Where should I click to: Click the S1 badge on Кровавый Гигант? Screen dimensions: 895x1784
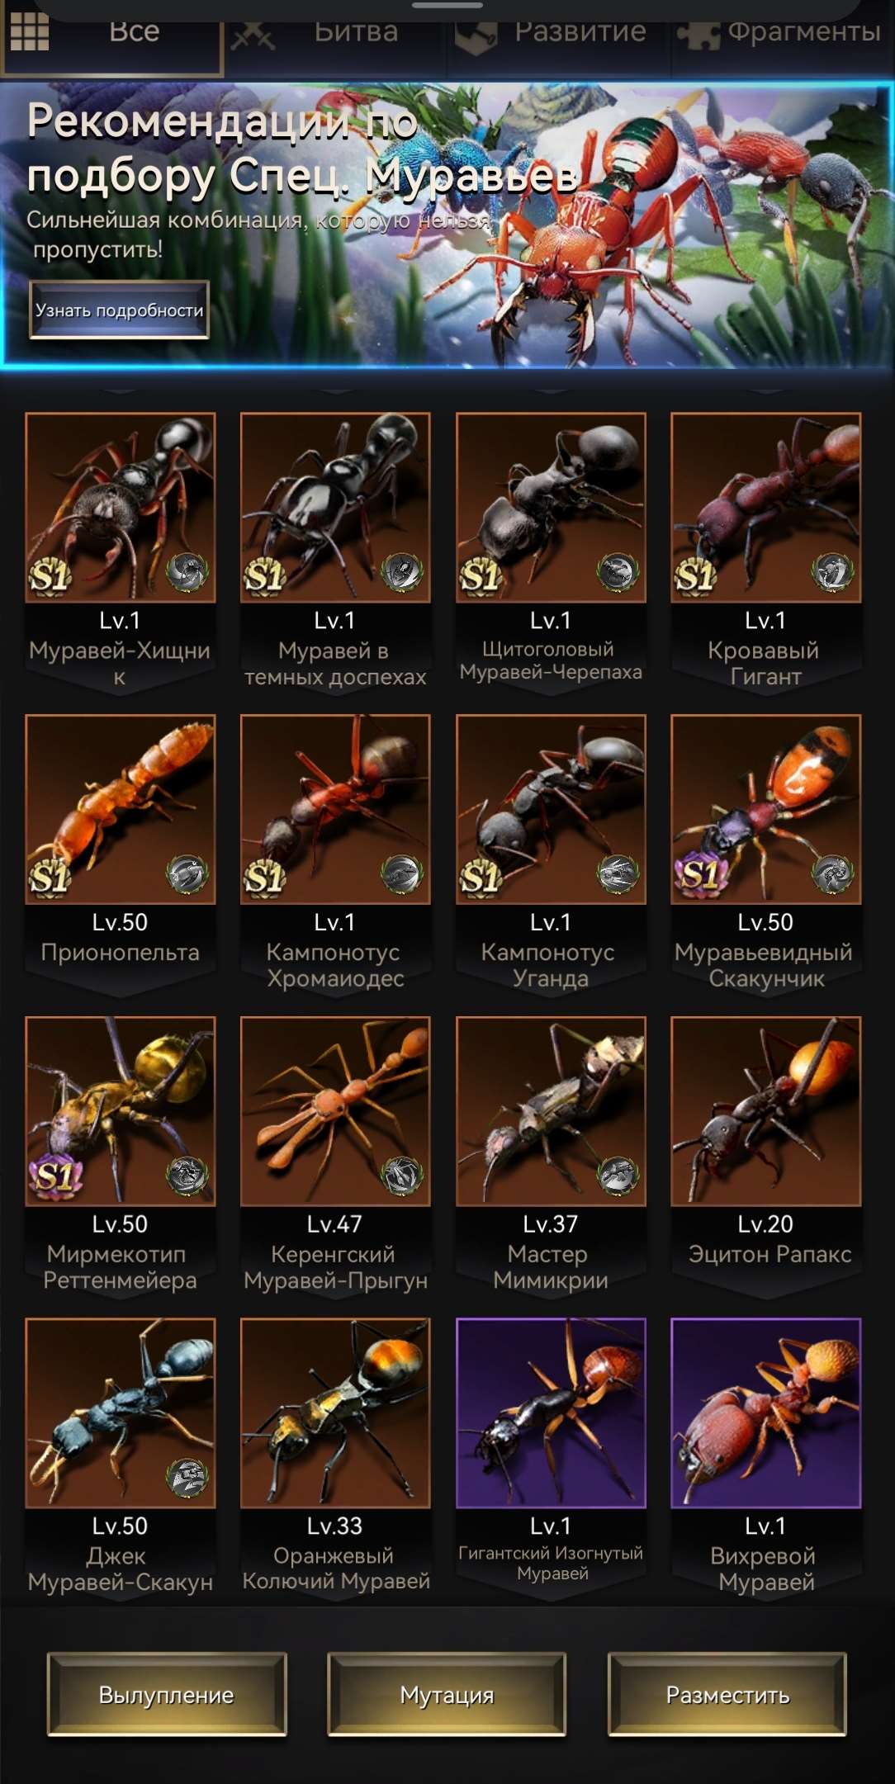696,576
